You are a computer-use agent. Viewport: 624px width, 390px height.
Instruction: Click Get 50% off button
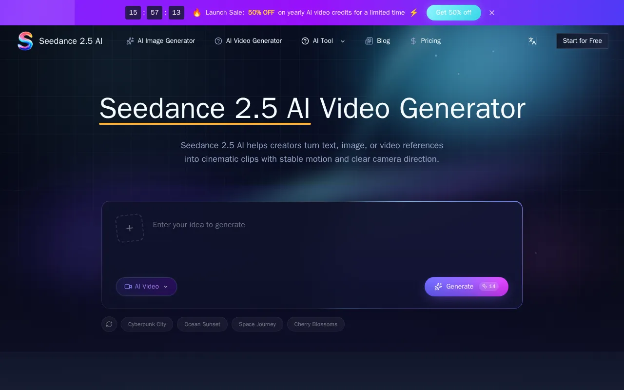click(x=453, y=13)
